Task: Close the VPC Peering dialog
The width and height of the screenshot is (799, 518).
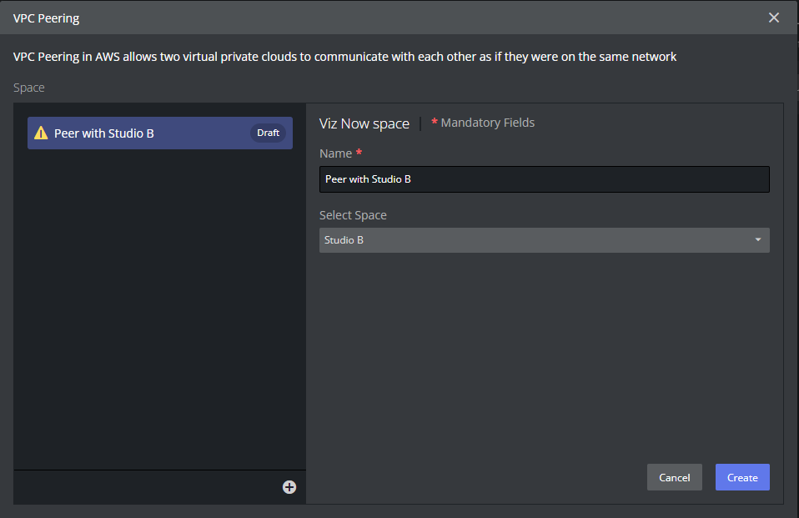Action: [774, 18]
